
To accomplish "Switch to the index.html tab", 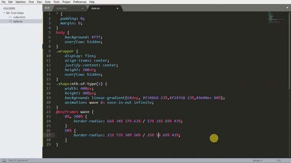I will 62,8.
